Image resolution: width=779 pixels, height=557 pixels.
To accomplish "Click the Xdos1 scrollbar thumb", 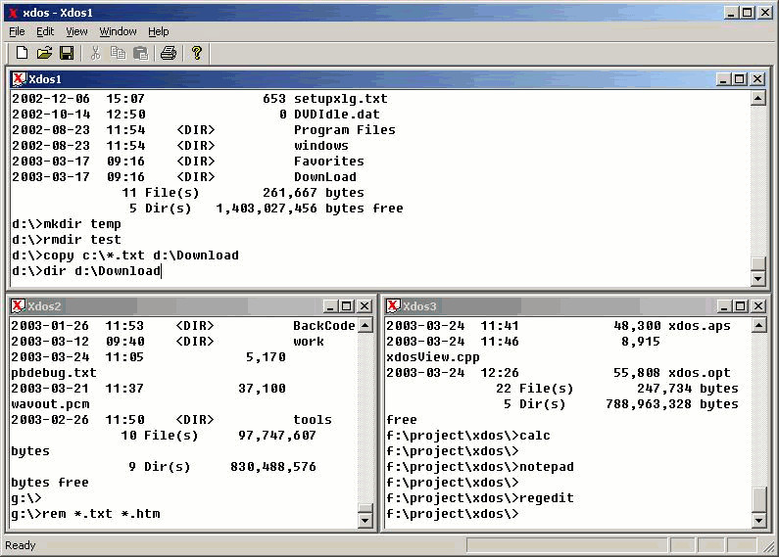I will point(757,263).
